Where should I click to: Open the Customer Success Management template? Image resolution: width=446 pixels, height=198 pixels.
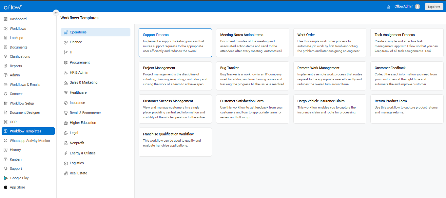tap(175, 109)
